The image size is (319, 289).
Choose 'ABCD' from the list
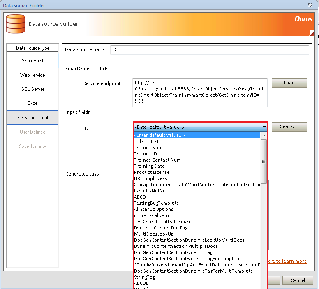(197, 197)
